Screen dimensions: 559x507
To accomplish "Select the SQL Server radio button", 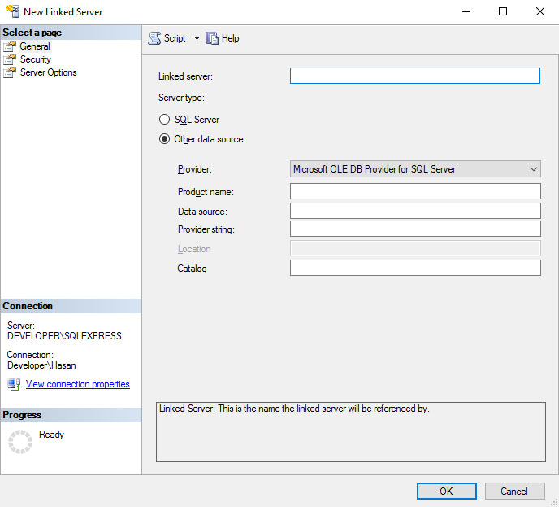I will [164, 120].
